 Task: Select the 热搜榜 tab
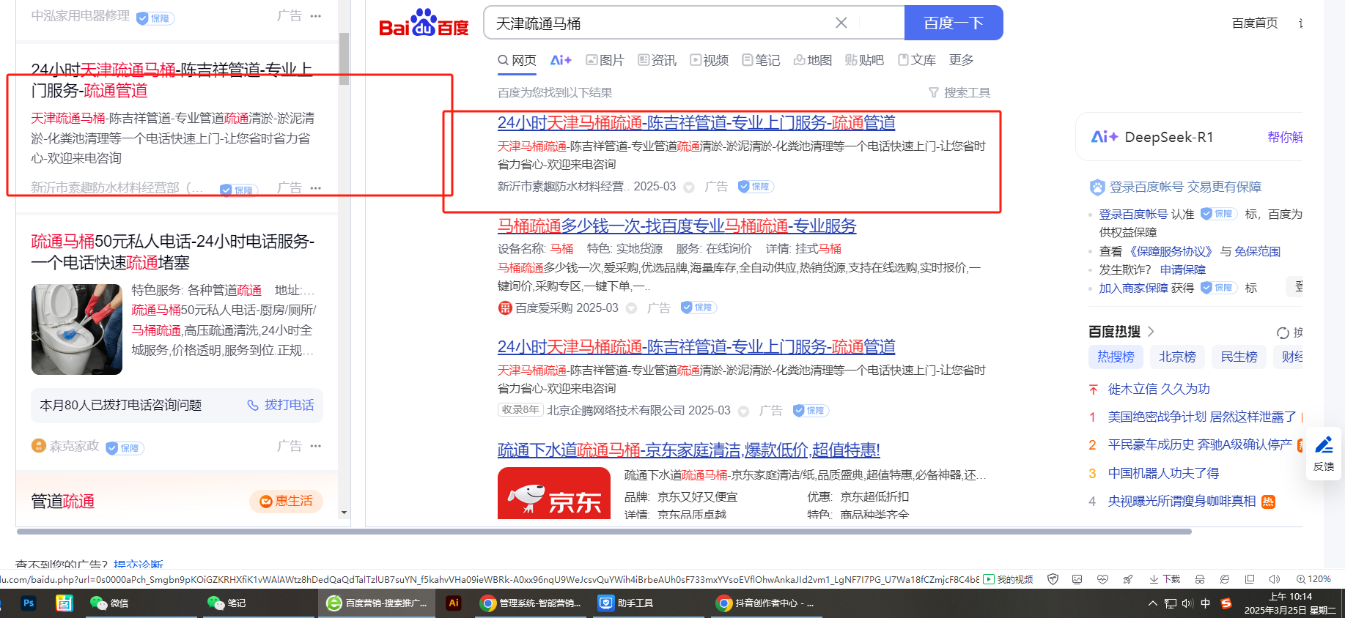point(1116,357)
